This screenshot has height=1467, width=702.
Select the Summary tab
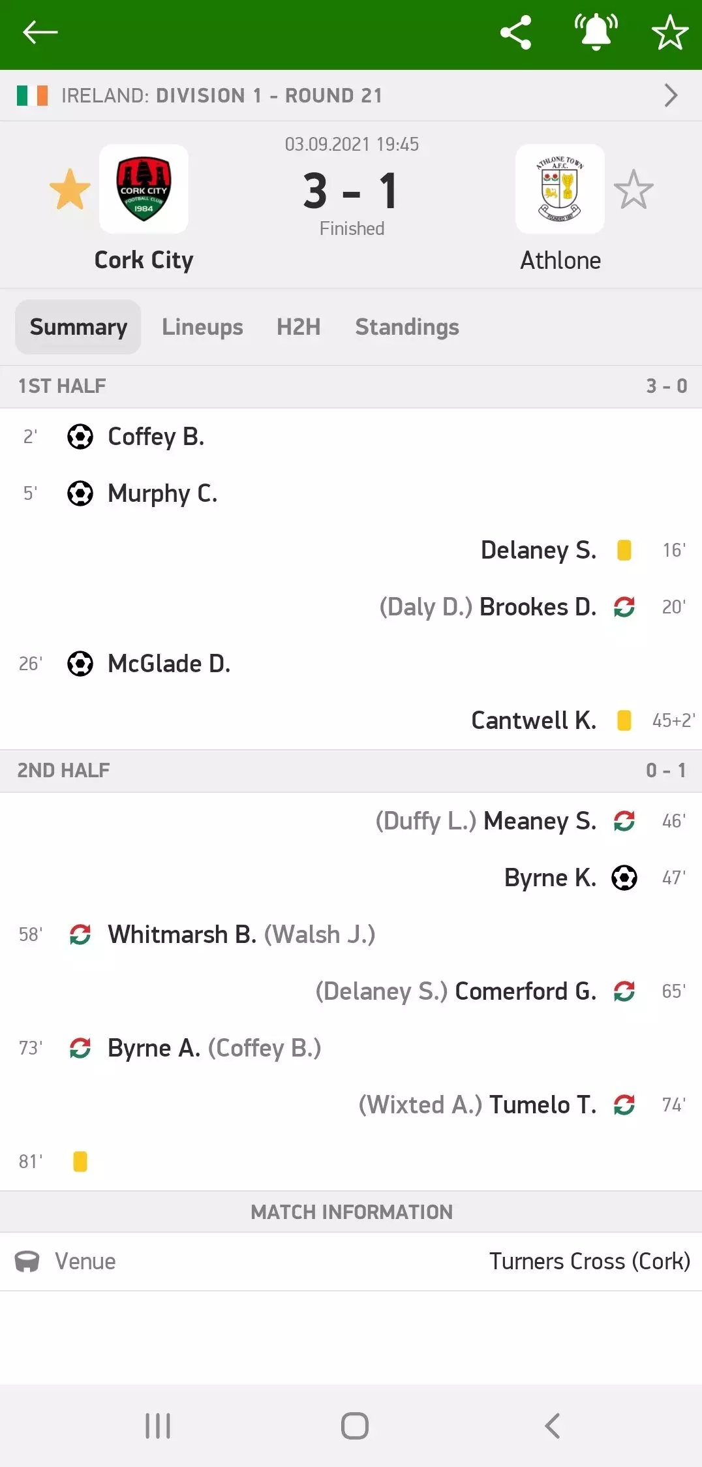[x=78, y=327]
